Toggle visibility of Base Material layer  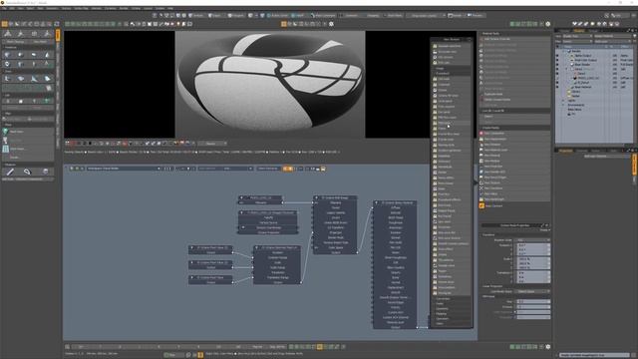(x=557, y=87)
